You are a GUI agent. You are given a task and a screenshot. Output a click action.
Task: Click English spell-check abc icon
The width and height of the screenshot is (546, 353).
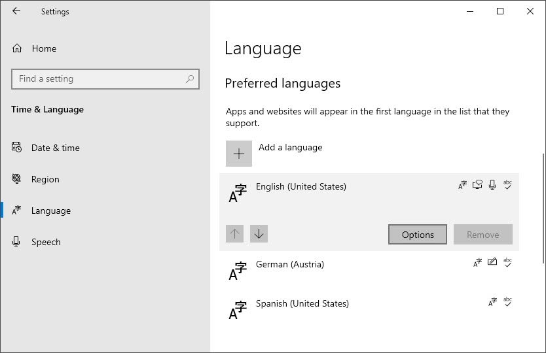(507, 185)
